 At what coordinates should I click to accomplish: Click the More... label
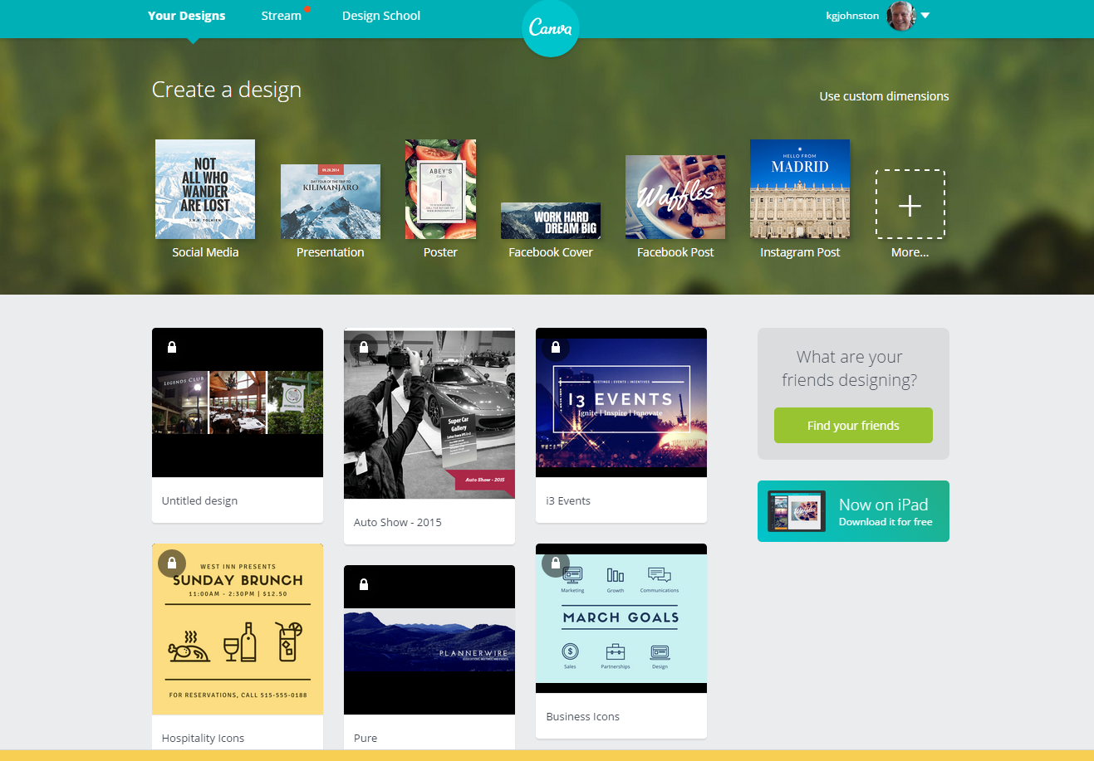tap(910, 252)
